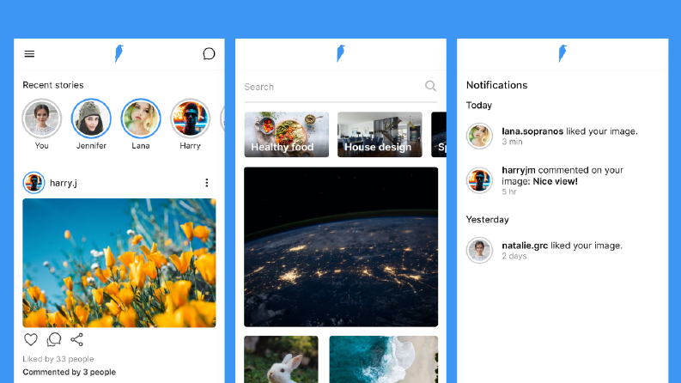Image resolution: width=681 pixels, height=383 pixels.
Task: Click the search magnifier icon
Action: (430, 86)
